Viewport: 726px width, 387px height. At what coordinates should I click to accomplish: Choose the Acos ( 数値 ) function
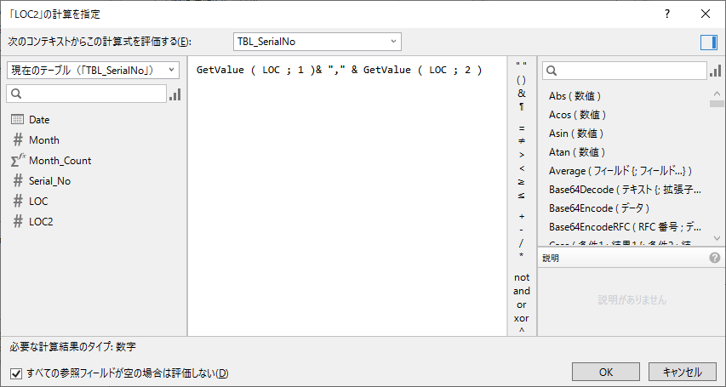click(x=577, y=114)
